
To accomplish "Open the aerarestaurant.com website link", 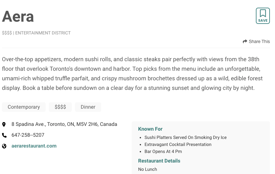I will [34, 146].
